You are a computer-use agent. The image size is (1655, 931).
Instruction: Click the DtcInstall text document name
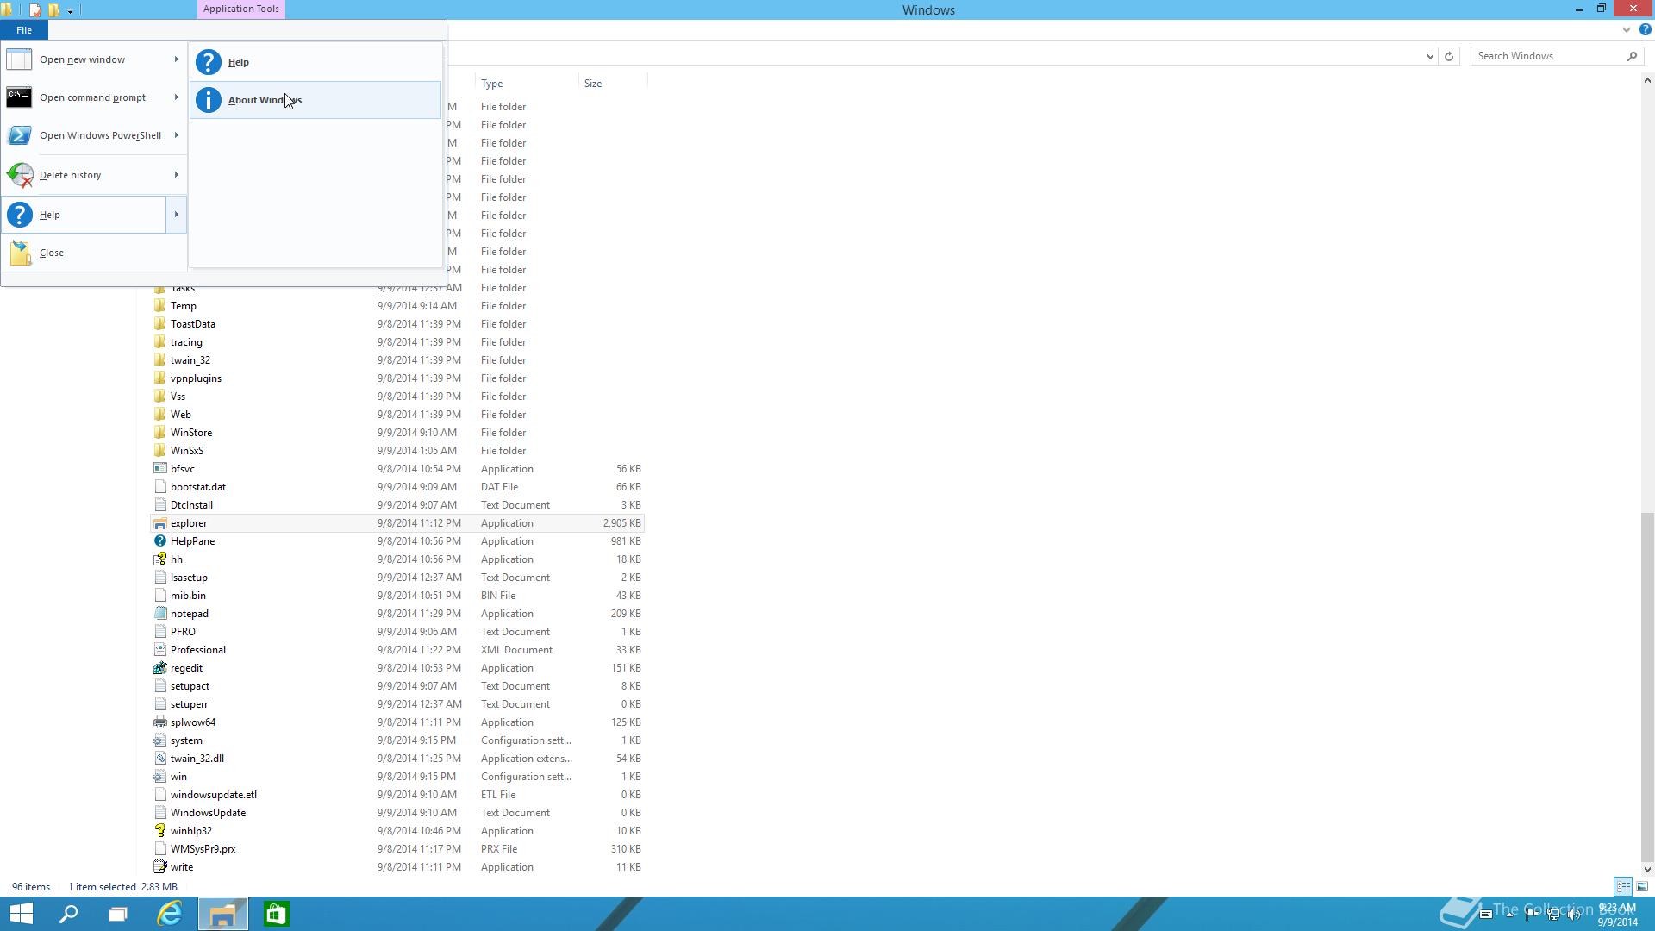coord(191,505)
